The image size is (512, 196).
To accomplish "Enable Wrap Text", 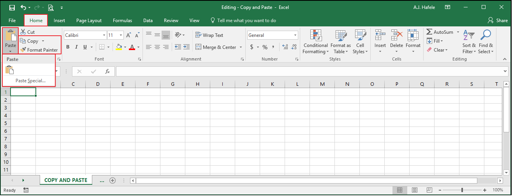I will pyautogui.click(x=209, y=35).
